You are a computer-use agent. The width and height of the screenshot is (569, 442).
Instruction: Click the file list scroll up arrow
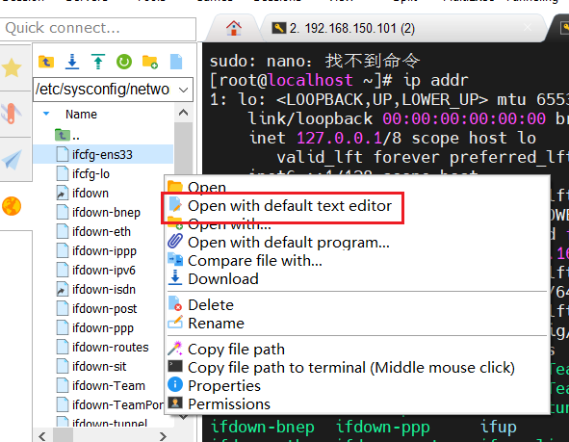(x=183, y=113)
